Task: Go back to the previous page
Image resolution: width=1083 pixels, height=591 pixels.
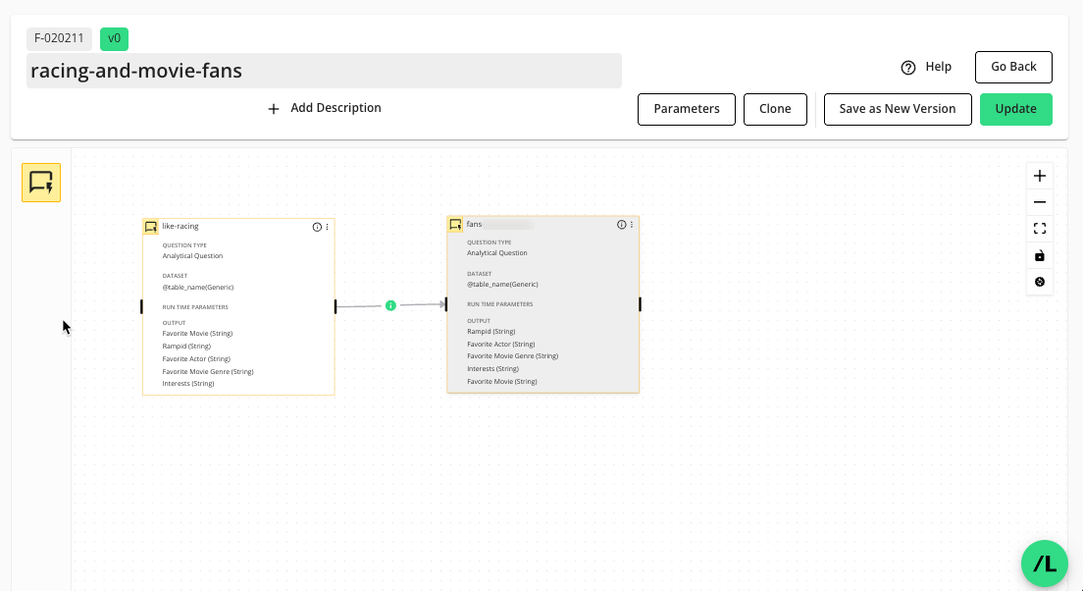Action: [x=1013, y=67]
